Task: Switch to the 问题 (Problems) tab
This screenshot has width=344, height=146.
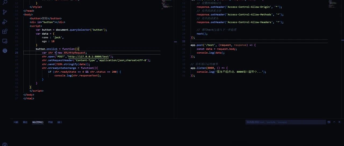Action: (x=16, y=122)
